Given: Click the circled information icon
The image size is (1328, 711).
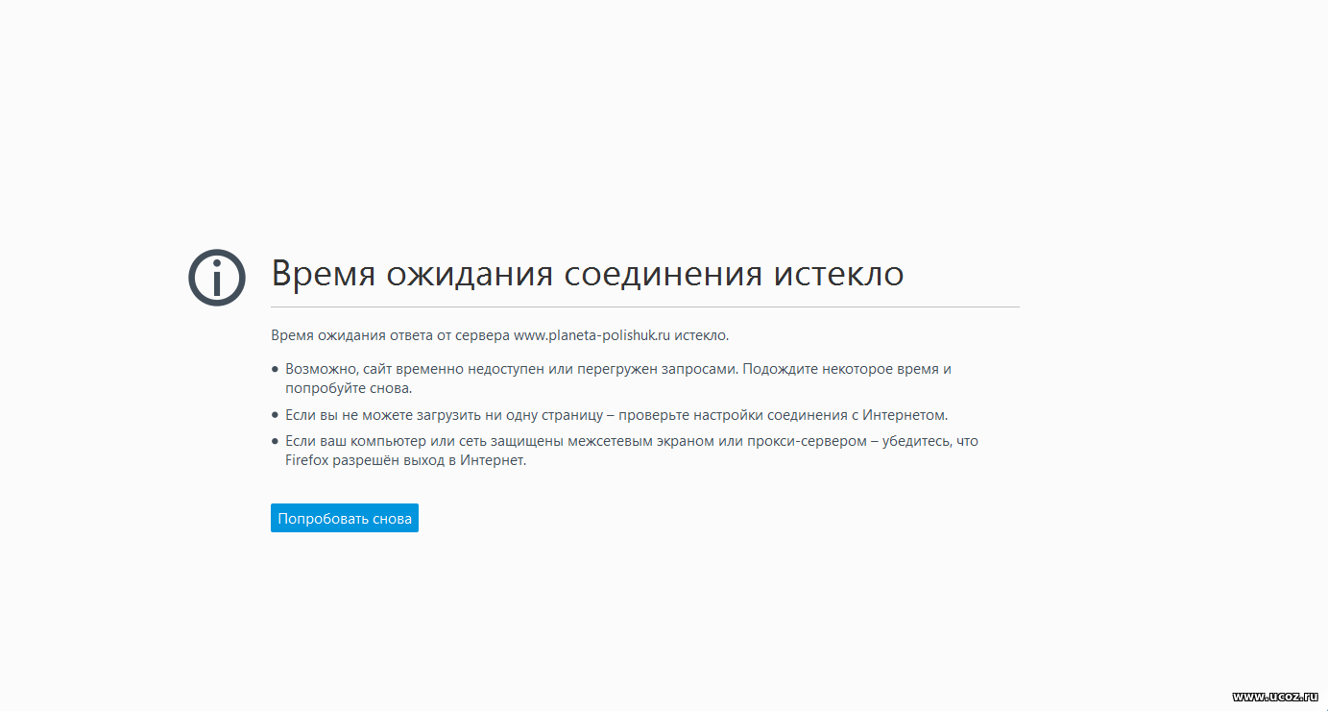Looking at the screenshot, I should point(217,278).
